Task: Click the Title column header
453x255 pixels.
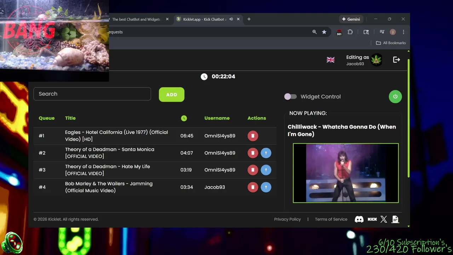Action: (70, 118)
